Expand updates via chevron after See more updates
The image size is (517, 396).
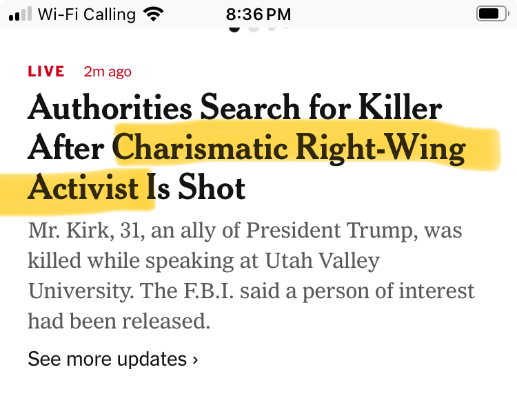coord(196,359)
